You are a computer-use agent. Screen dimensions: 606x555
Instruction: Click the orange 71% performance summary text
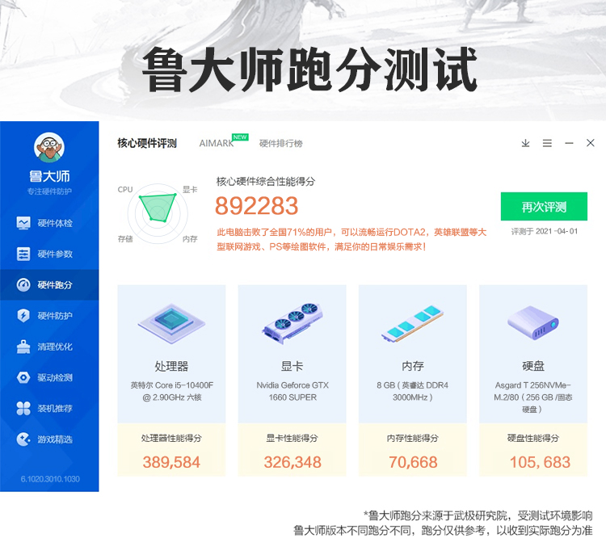click(351, 239)
